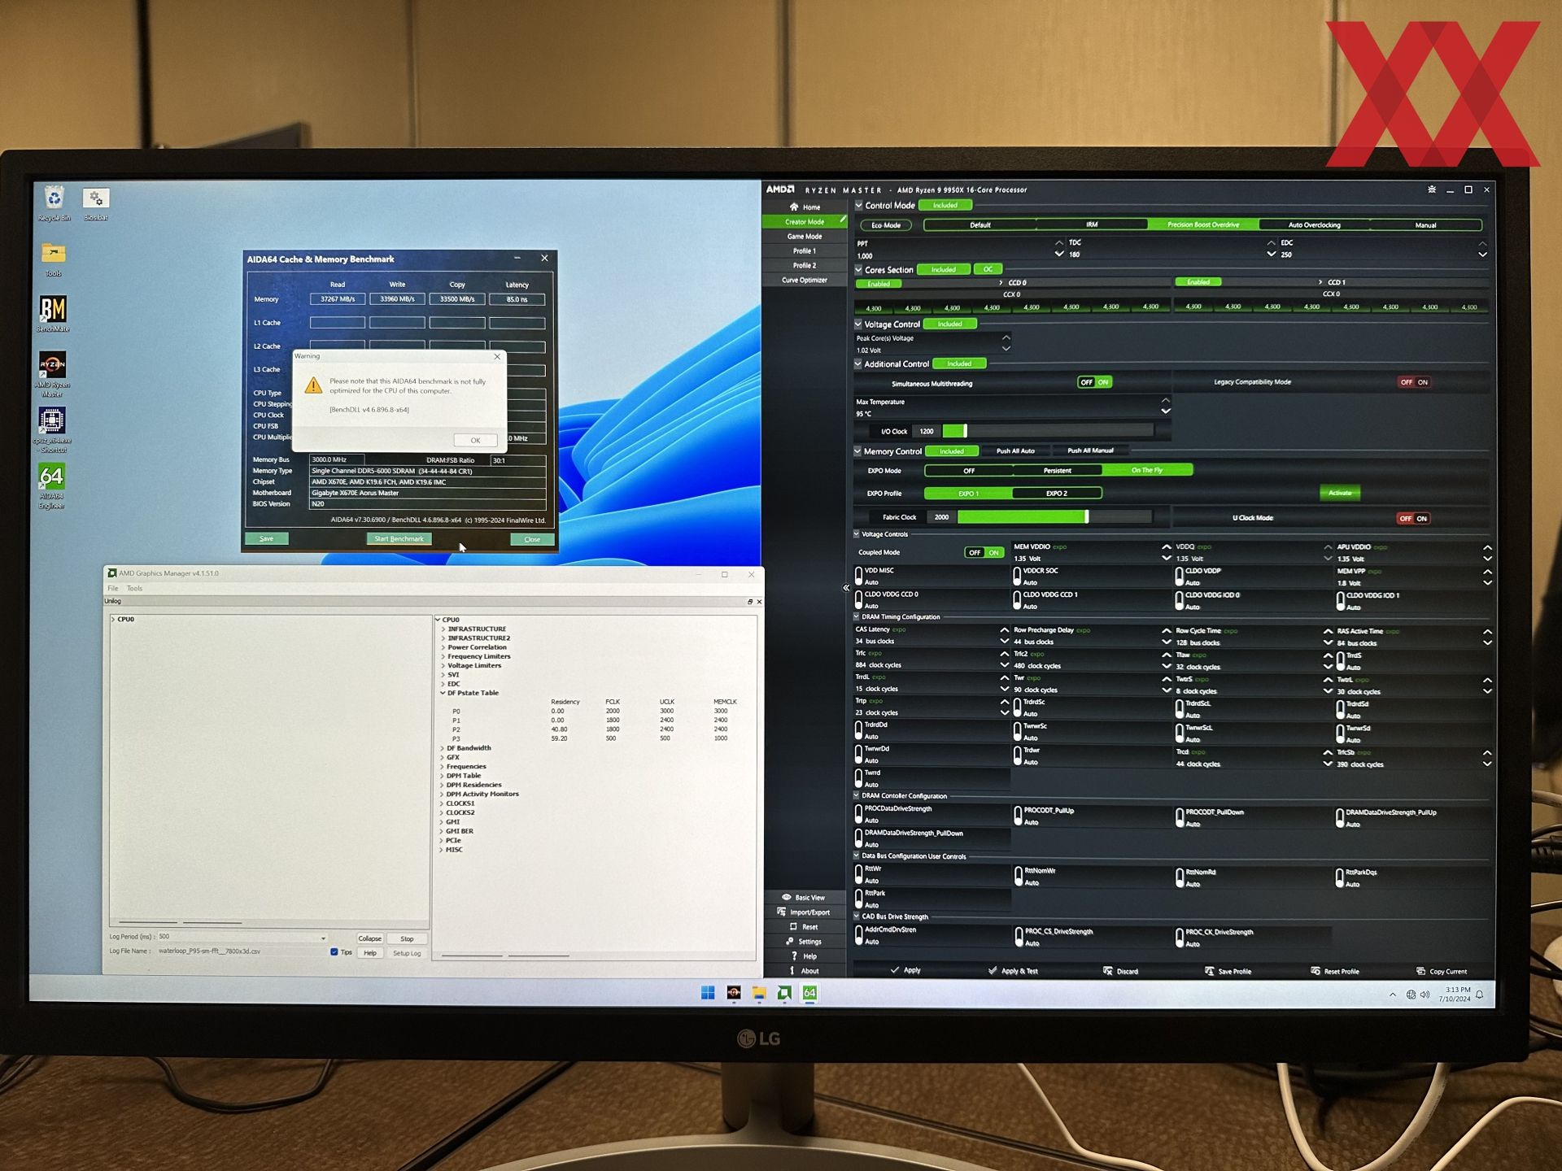1562x1171 pixels.
Task: Expand Frequencies tree node
Action: click(x=442, y=767)
